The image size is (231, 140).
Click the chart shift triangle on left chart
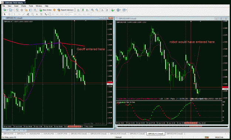(x=86, y=21)
